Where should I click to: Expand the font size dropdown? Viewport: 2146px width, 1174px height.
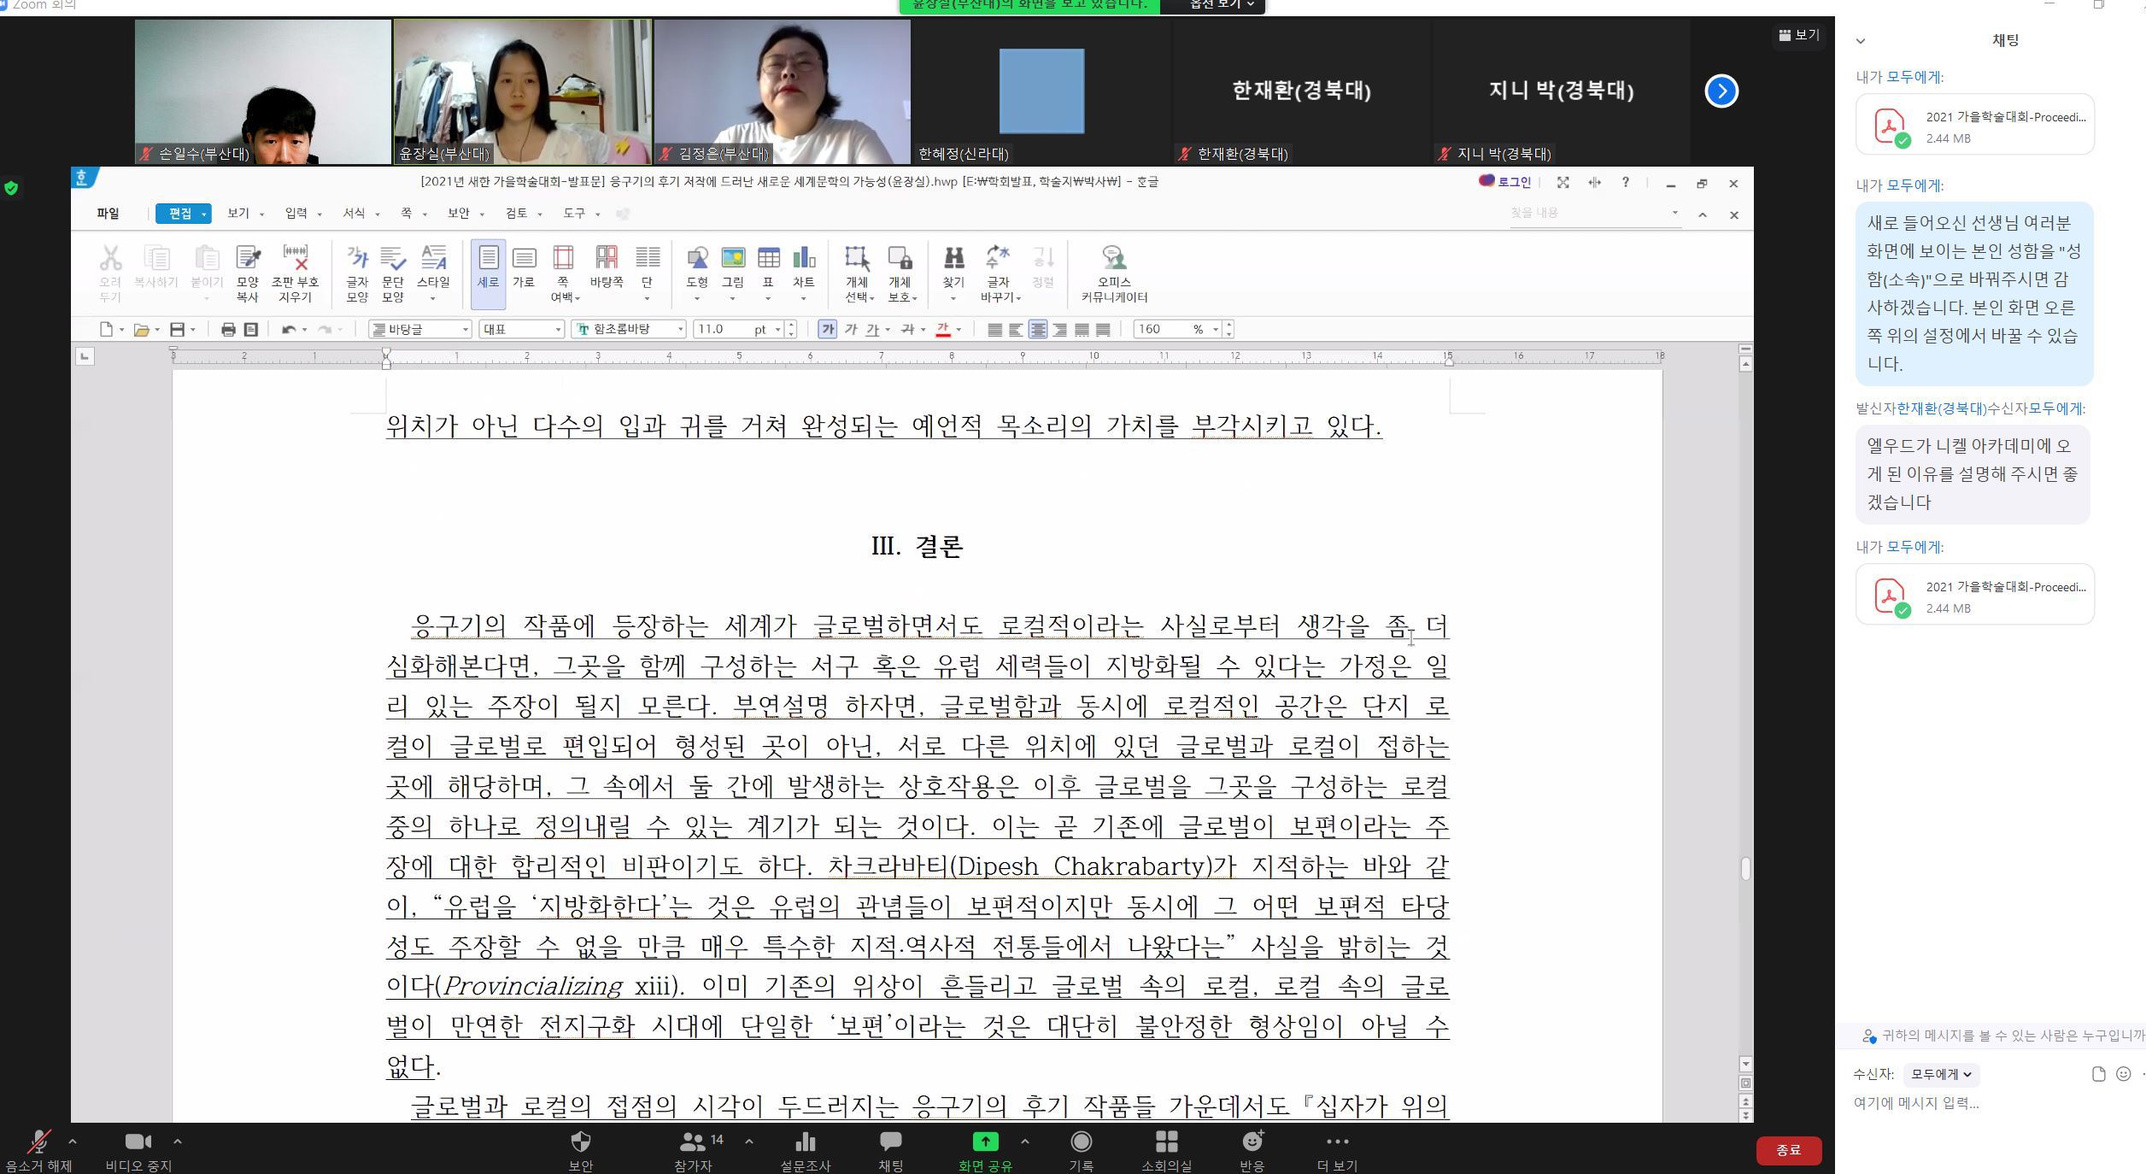777,330
